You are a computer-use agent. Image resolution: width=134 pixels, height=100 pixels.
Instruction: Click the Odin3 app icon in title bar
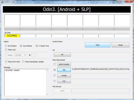2,2
